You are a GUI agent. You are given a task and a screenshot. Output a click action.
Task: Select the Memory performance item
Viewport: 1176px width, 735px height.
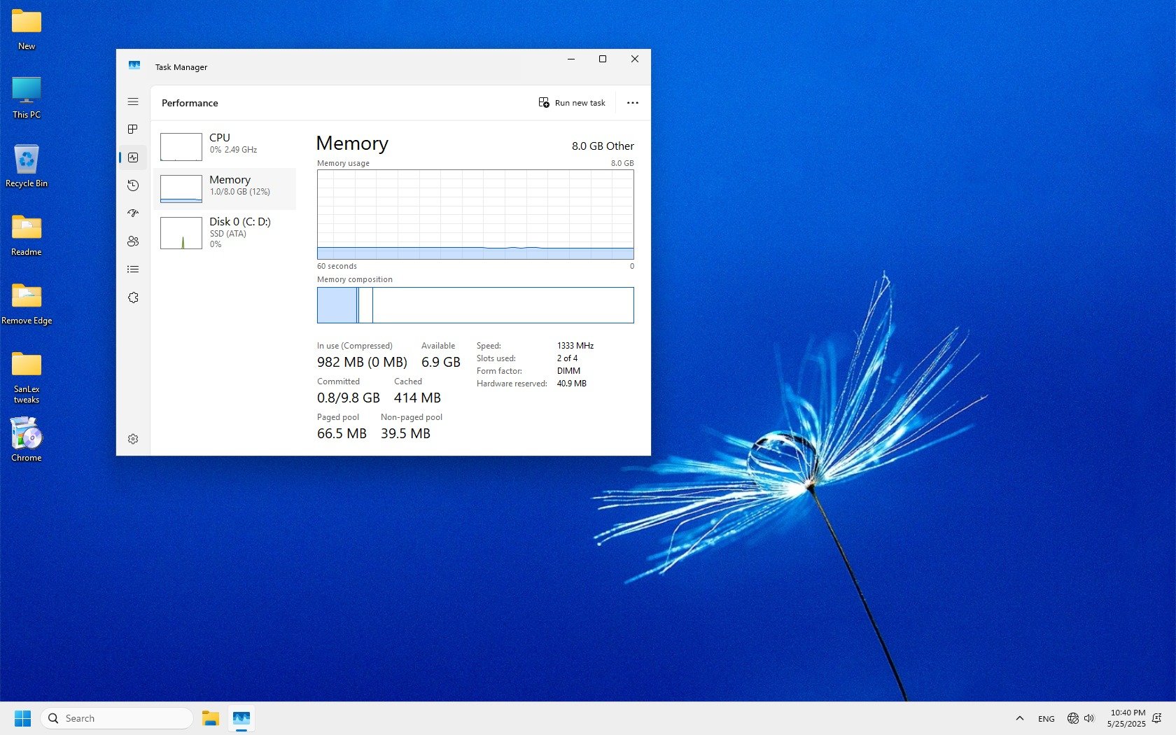click(x=225, y=189)
